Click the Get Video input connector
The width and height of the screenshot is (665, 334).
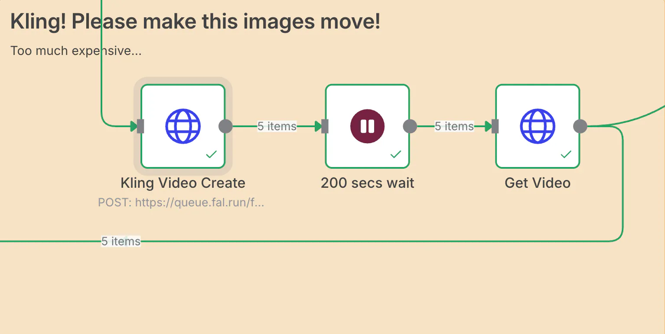click(x=495, y=126)
